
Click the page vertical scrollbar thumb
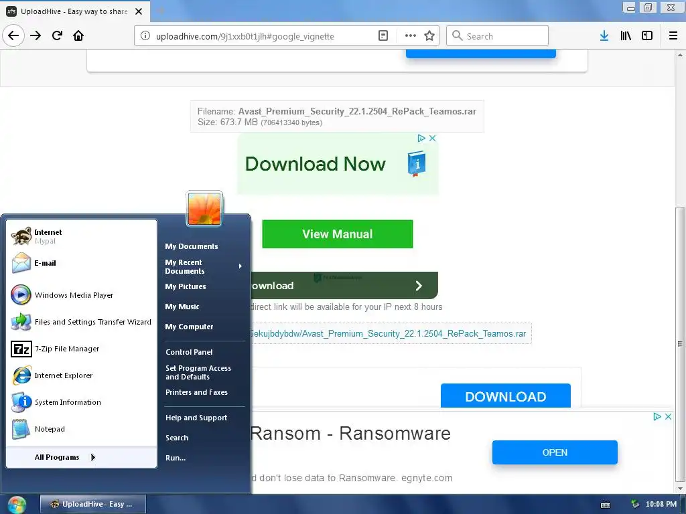[679, 344]
